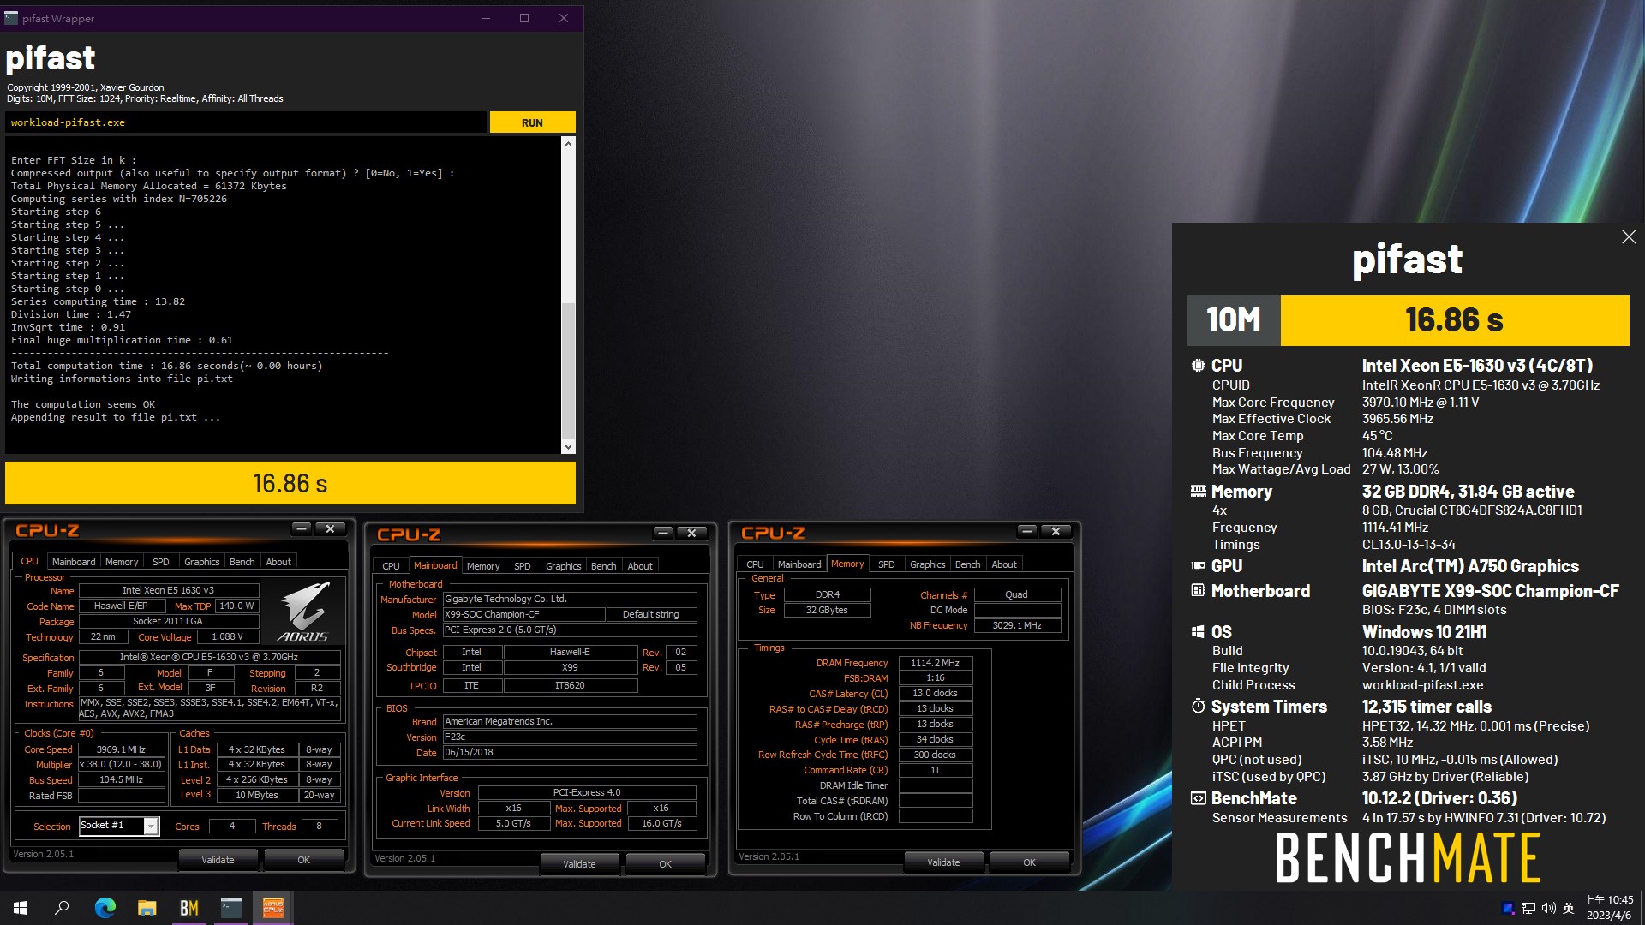Click the DRAM Frequency value 1114.2 MHz
1645x925 pixels.
tap(936, 663)
